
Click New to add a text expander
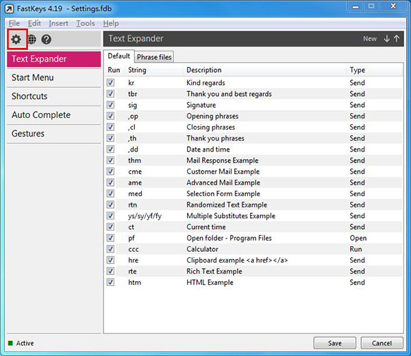pyautogui.click(x=369, y=39)
